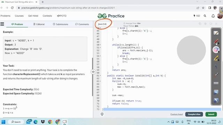Click the text 'Expected Time Complexity:'
This screenshot has height=125, width=223.
point(18,90)
